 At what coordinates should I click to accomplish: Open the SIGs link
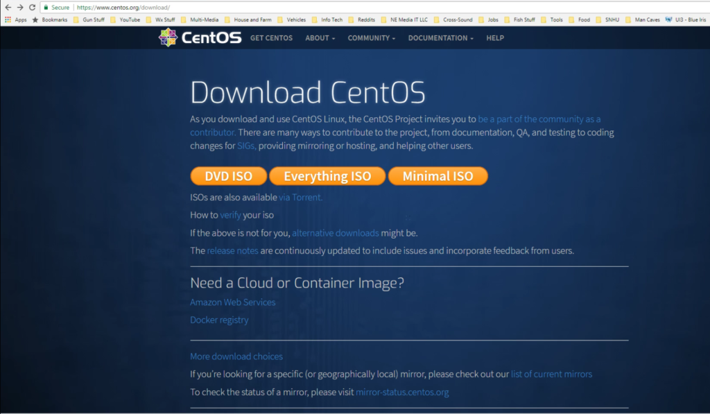pyautogui.click(x=247, y=146)
